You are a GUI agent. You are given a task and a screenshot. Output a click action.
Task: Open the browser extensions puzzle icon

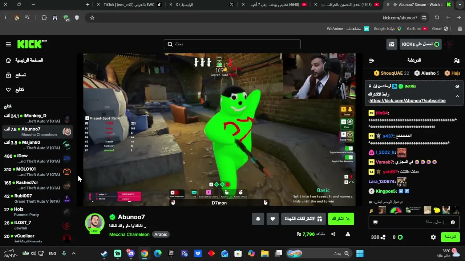pyautogui.click(x=44, y=17)
